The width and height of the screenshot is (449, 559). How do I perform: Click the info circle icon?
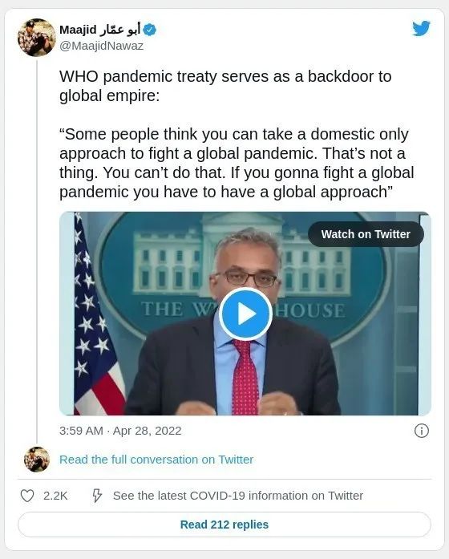tap(421, 431)
